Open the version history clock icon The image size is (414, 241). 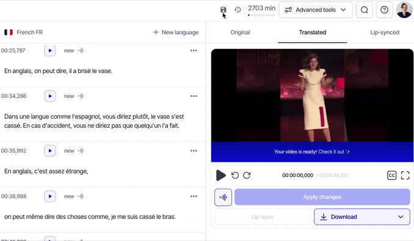[238, 10]
